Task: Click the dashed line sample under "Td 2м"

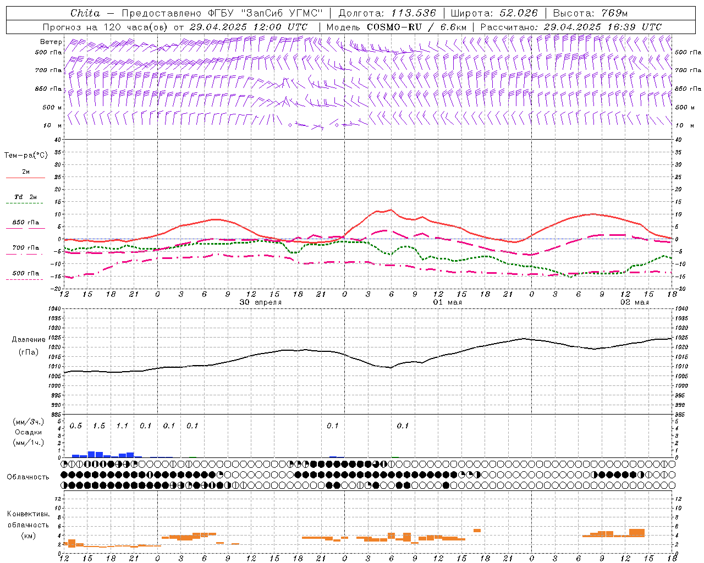Action: click(25, 203)
